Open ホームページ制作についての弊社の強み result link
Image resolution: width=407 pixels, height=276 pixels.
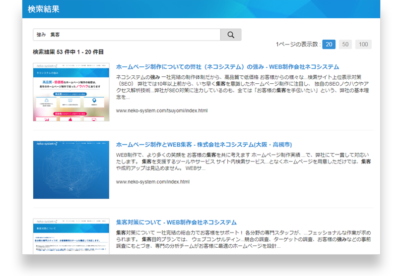227,67
